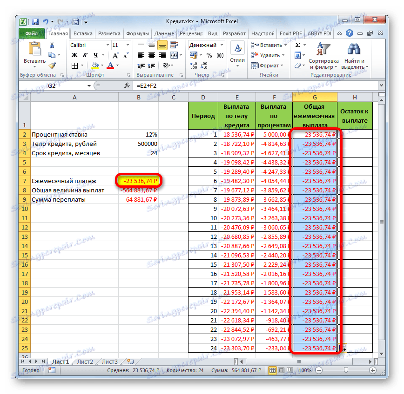Click the Paste clipboard icon
Image resolution: width=404 pixels, height=394 pixels.
click(34, 49)
